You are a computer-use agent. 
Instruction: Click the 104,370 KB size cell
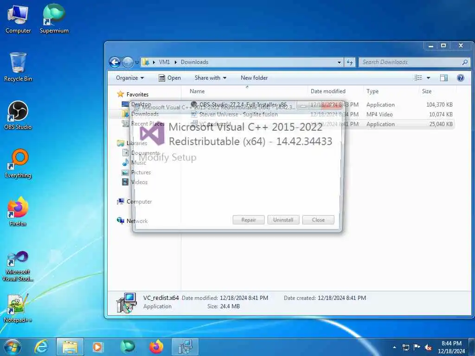pyautogui.click(x=439, y=105)
